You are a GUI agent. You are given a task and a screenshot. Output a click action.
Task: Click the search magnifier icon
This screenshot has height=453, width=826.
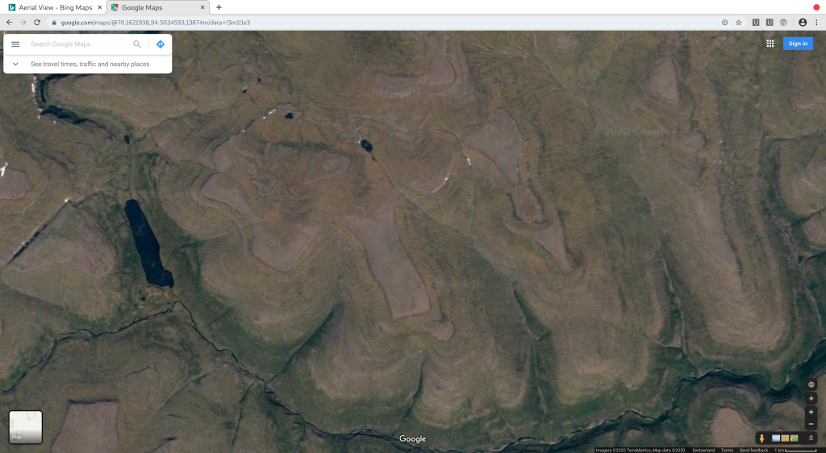pyautogui.click(x=137, y=44)
